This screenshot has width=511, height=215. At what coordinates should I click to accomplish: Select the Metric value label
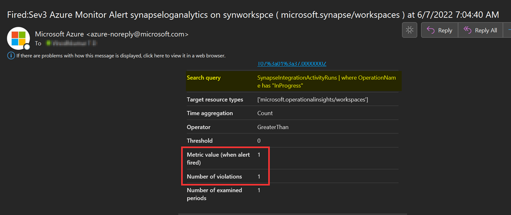pyautogui.click(x=218, y=158)
